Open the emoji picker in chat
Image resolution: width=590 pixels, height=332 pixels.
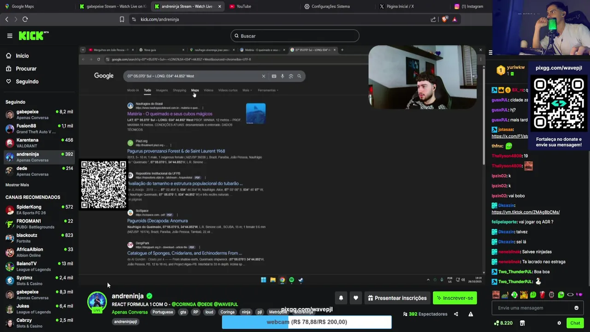[x=576, y=308]
